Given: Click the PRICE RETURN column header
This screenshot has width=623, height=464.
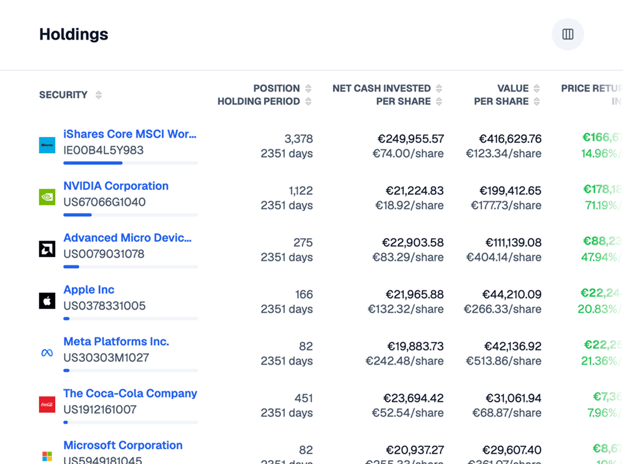Looking at the screenshot, I should tap(592, 88).
